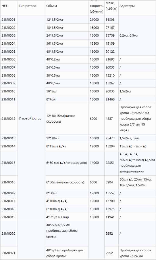Click the 21M0001 model number cell
Viewport: 156px width, 260px height.
pos(8,20)
